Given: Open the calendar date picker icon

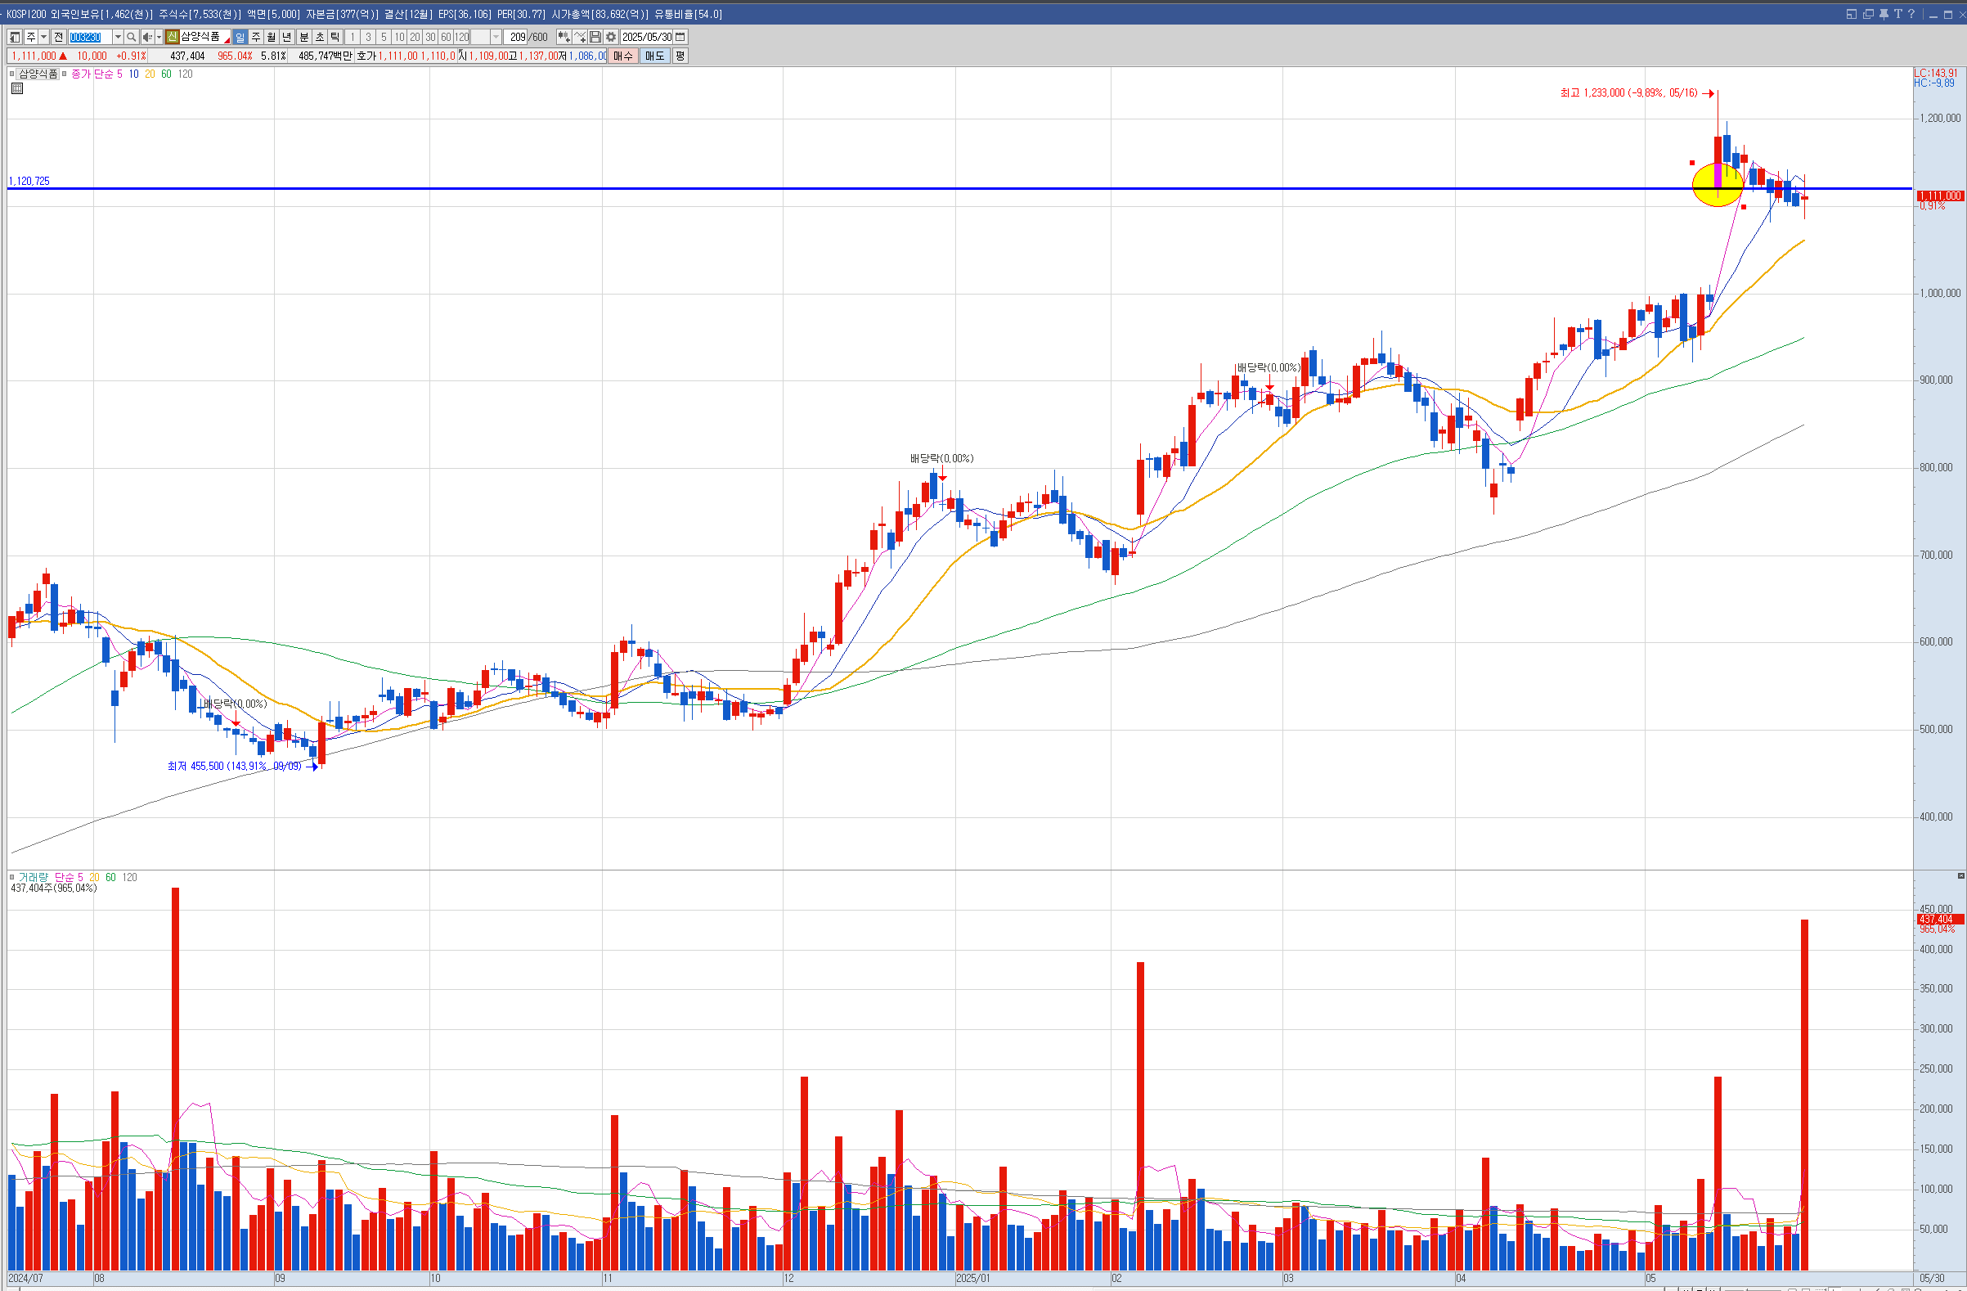Looking at the screenshot, I should (680, 37).
